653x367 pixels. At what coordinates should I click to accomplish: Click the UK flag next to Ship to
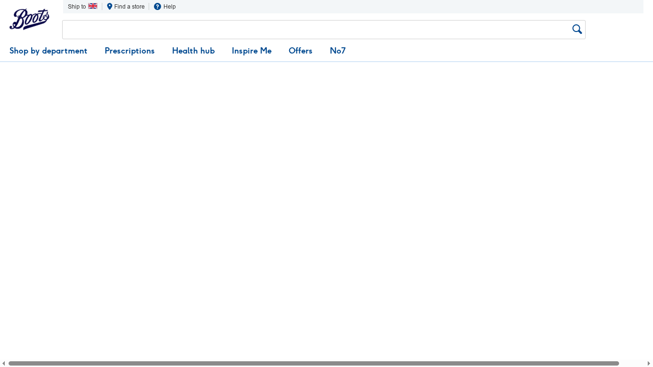point(93,6)
